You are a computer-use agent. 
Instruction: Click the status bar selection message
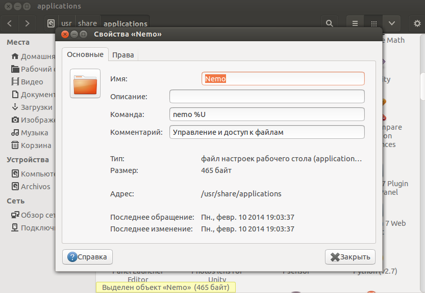pyautogui.click(x=166, y=287)
